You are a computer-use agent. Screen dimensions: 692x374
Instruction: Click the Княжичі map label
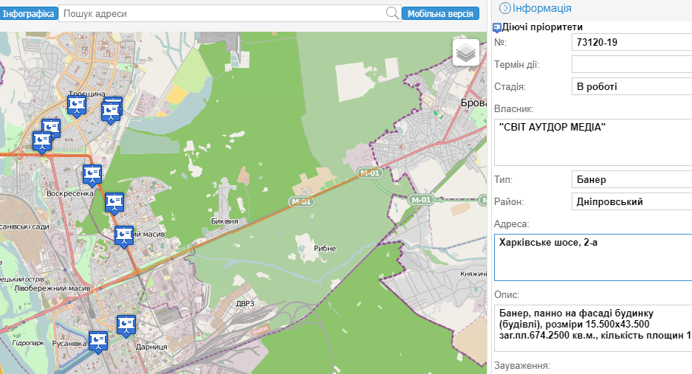click(473, 274)
